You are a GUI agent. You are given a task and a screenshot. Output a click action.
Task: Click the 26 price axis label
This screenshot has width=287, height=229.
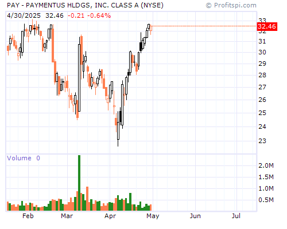[262, 100]
